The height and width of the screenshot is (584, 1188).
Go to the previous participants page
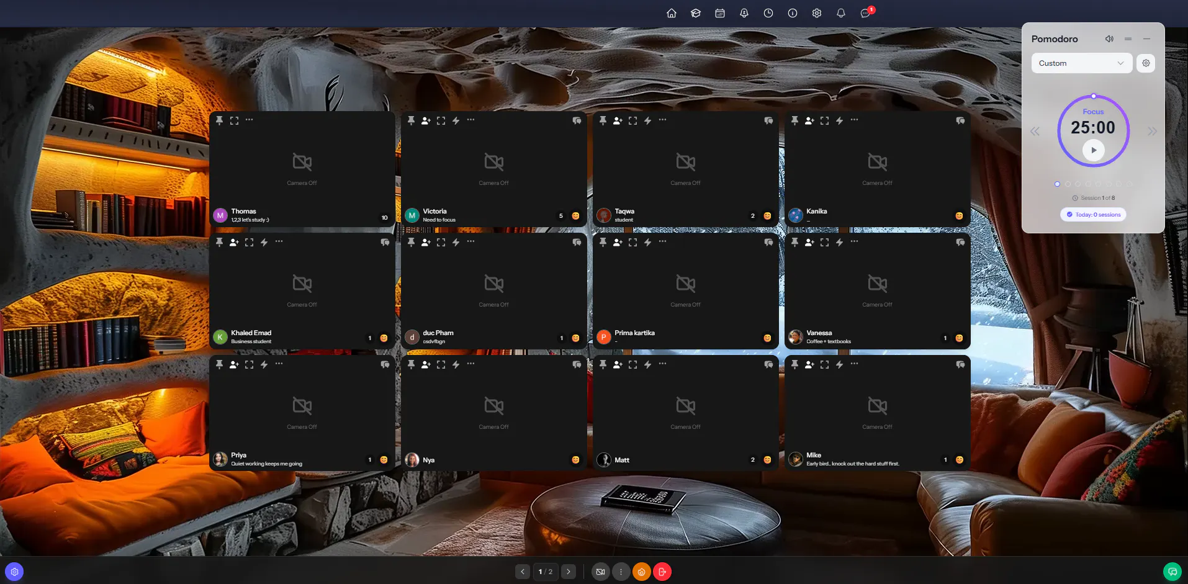[523, 572]
